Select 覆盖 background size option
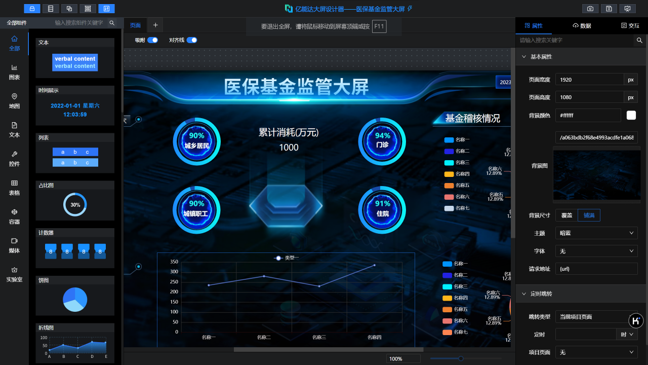Screen dimensions: 648x365 (566, 215)
